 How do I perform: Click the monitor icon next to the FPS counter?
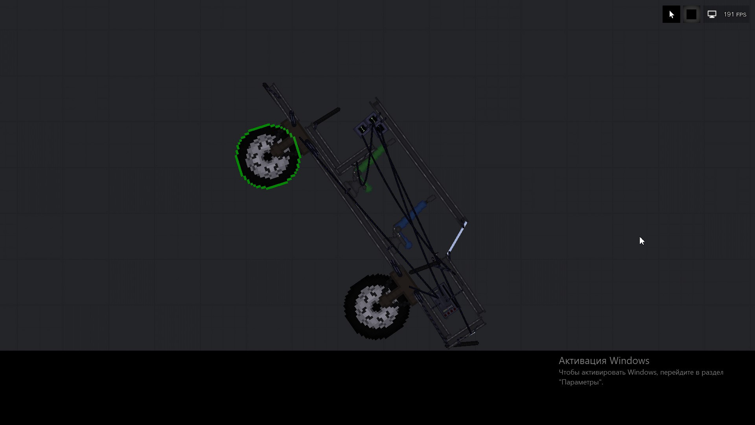point(712,14)
